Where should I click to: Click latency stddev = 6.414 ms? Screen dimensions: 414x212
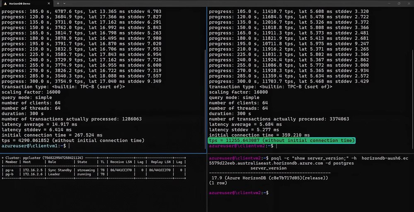pos(36,130)
